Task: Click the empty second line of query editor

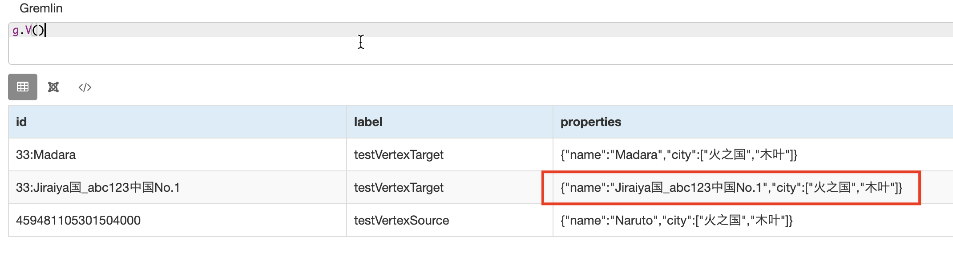Action: coord(267,51)
